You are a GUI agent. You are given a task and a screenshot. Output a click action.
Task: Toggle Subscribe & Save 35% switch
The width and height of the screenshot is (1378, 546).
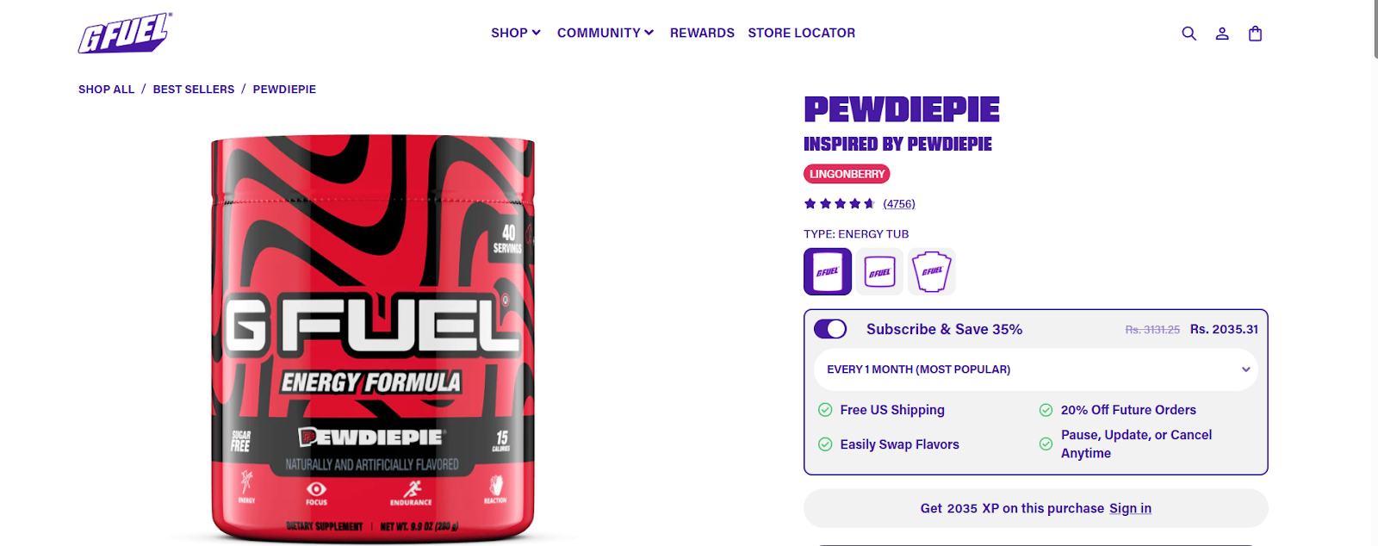[830, 329]
